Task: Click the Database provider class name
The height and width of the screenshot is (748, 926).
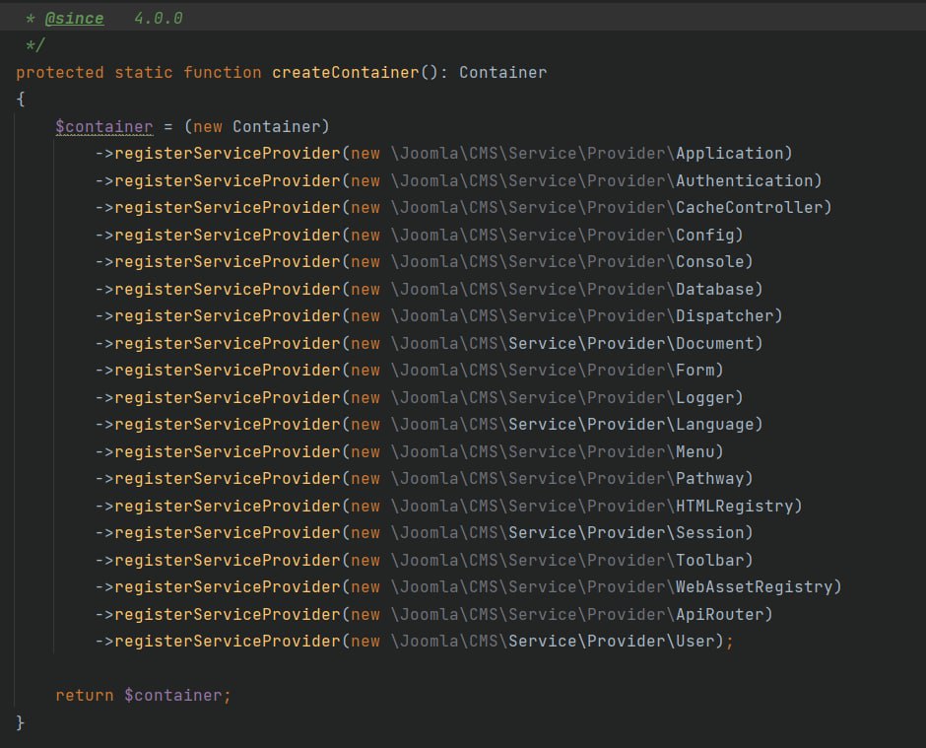Action: [714, 290]
